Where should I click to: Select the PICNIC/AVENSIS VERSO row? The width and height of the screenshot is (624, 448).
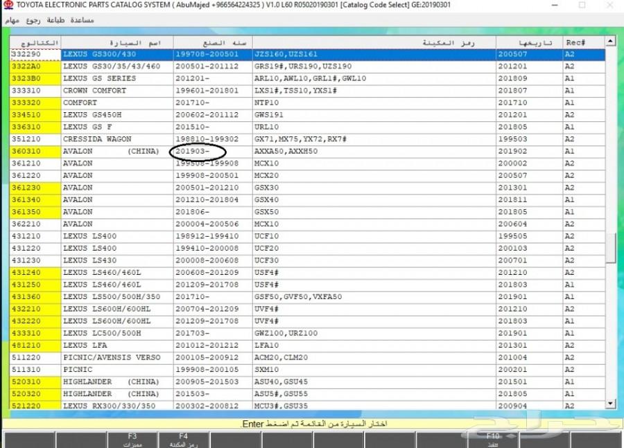click(x=307, y=357)
